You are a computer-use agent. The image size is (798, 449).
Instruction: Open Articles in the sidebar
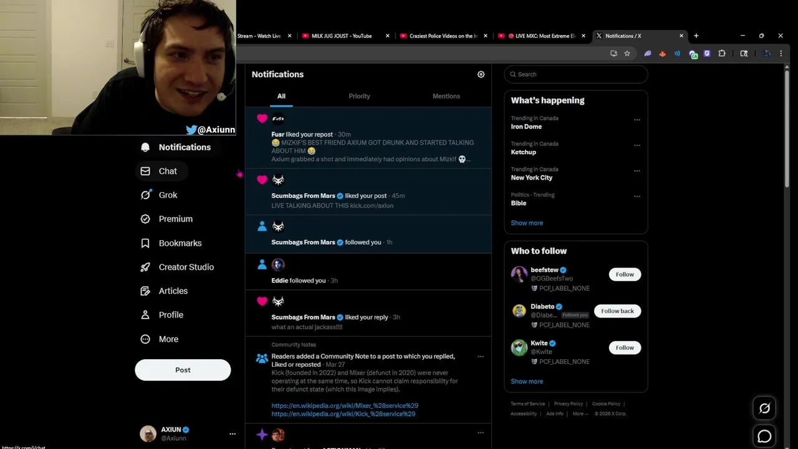click(164, 291)
